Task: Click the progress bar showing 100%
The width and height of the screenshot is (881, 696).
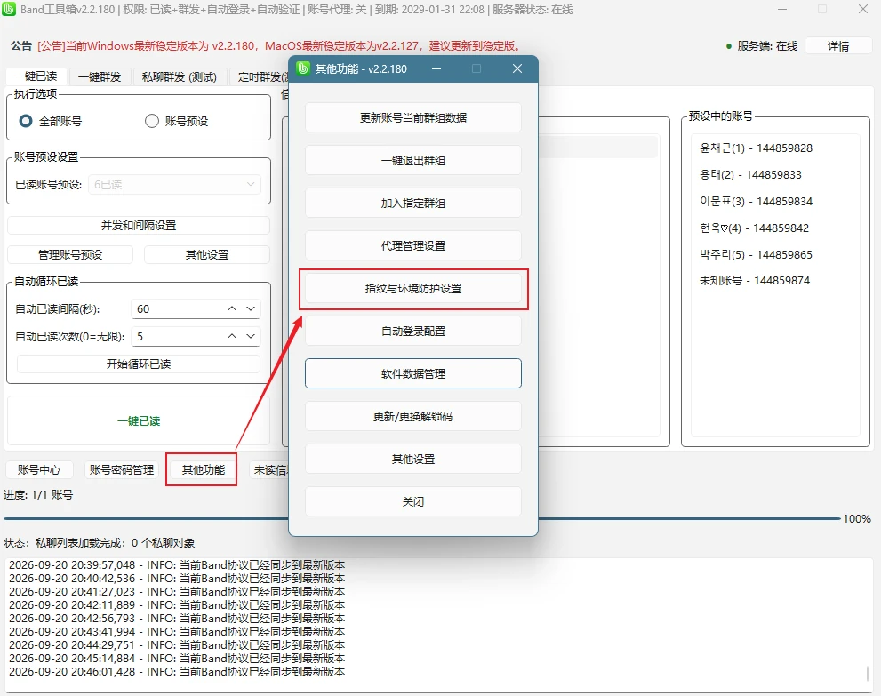Action: click(421, 518)
